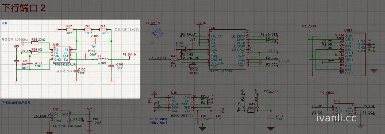The height and width of the screenshot is (134, 385).
Task: Click the 开关频率 1.029KHz note
Action: click(x=15, y=39)
